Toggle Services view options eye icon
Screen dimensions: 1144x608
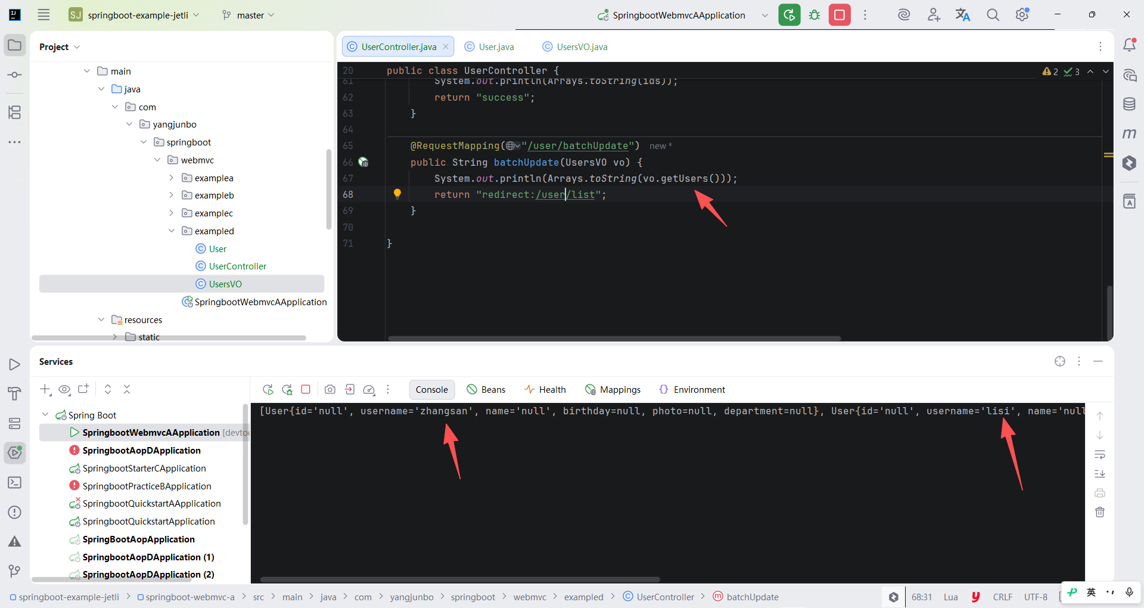coord(64,389)
